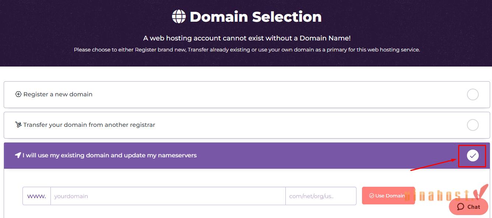Screen dimensions: 492x218
Task: Click the web hosting account subtitle text
Action: pyautogui.click(x=247, y=38)
